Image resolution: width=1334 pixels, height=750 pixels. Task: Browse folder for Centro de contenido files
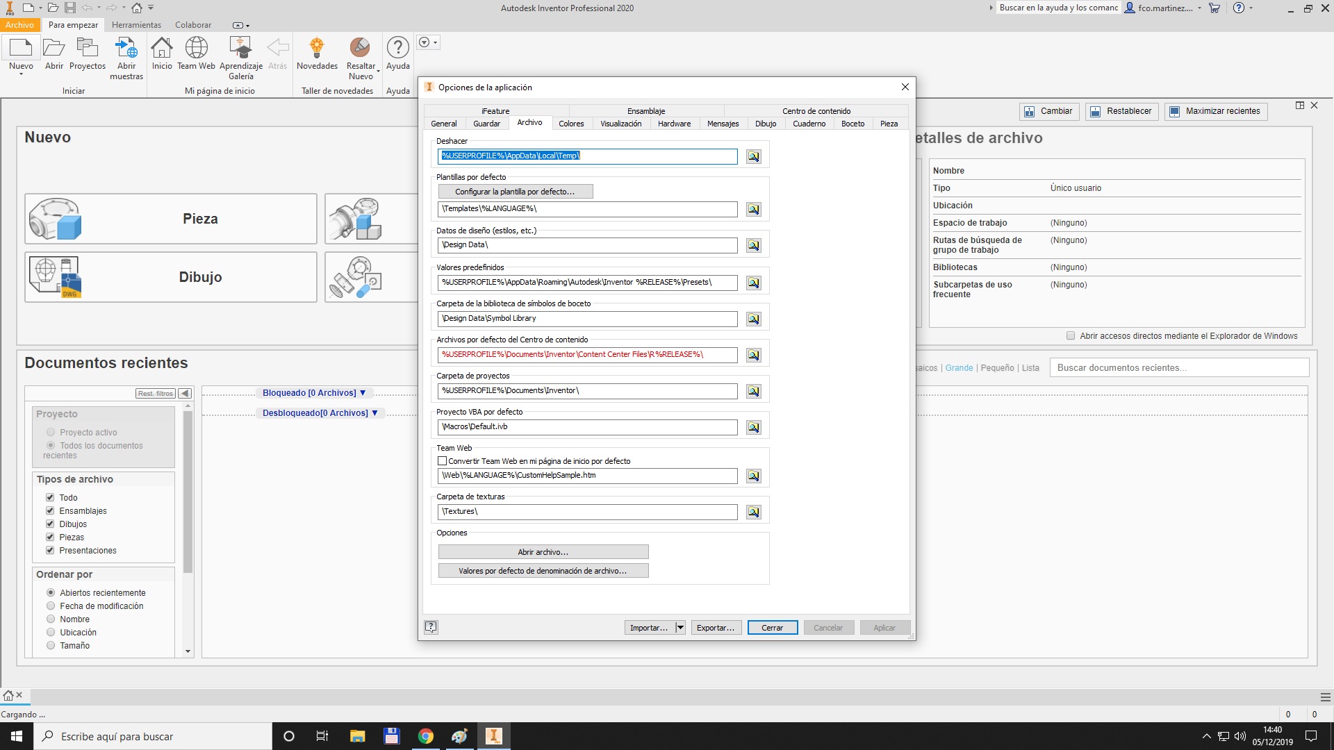[x=754, y=356]
